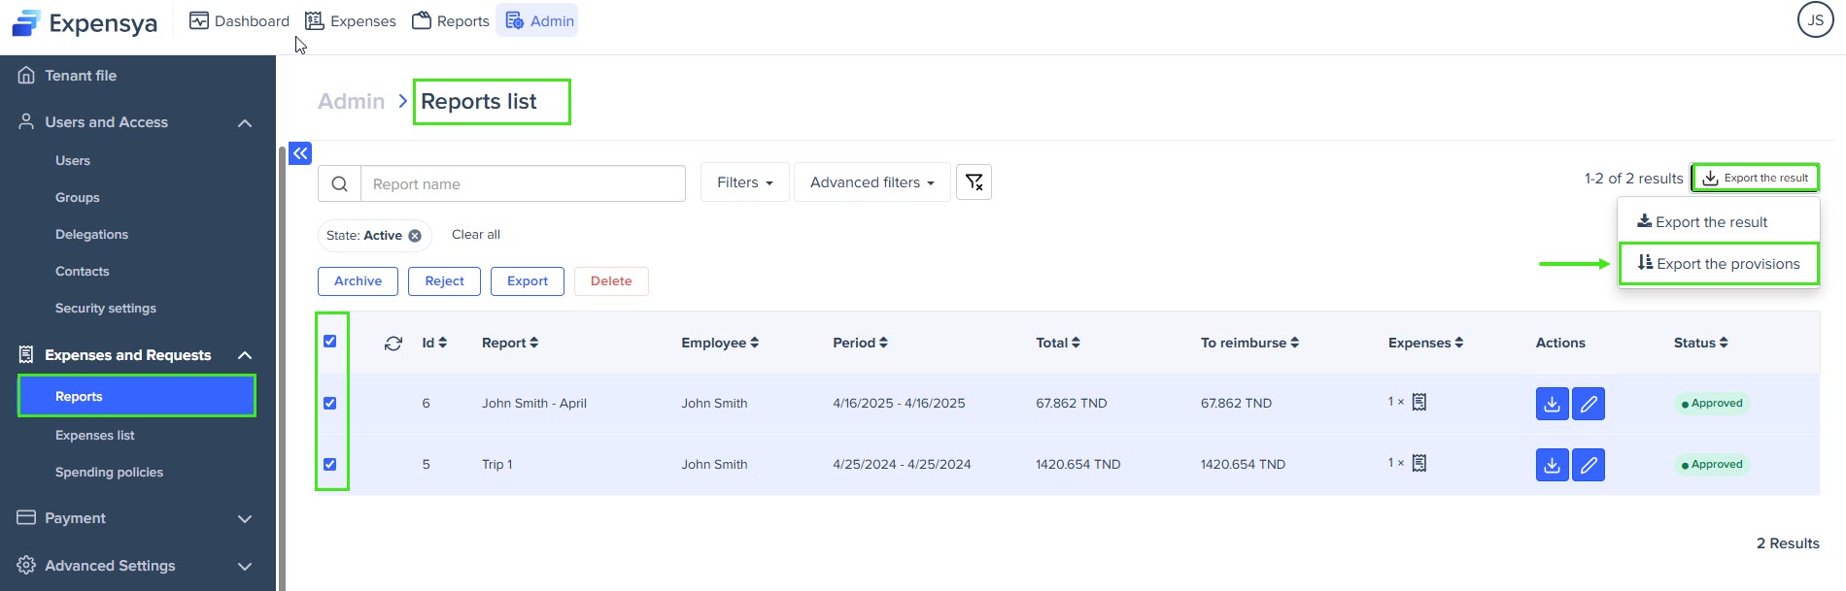Click Approved status of Trip 1
The width and height of the screenshot is (1846, 591).
(1712, 464)
